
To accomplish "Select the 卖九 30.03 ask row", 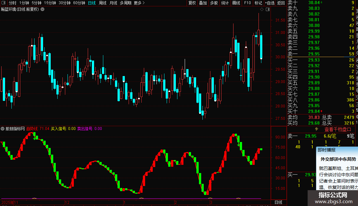I will 321,8.
